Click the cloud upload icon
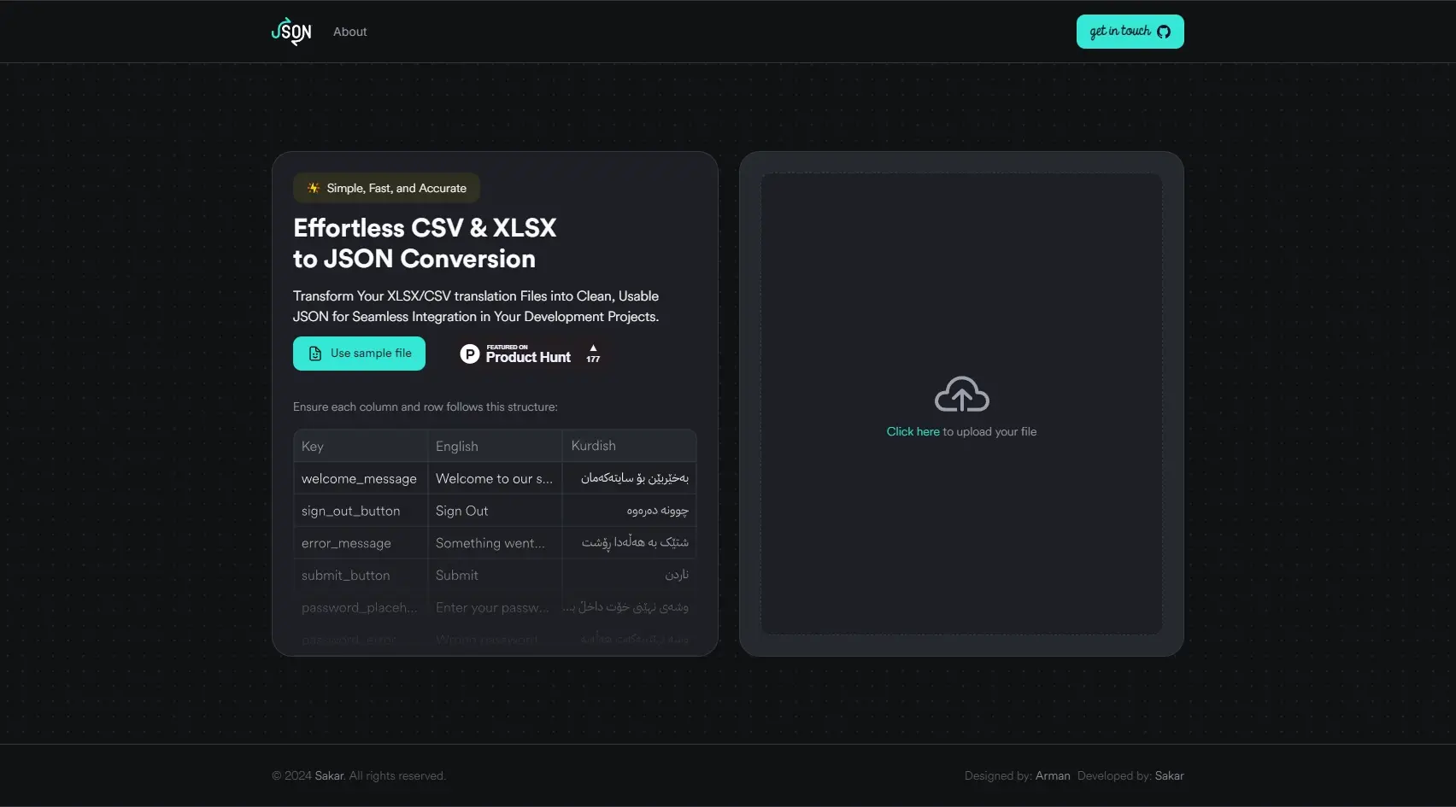This screenshot has height=807, width=1456. (961, 395)
